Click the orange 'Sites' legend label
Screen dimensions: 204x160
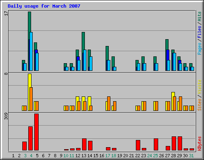[x=199, y=105]
